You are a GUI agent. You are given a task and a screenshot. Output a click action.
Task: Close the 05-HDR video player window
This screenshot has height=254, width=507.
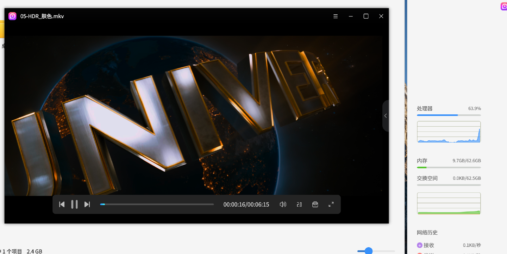click(381, 16)
